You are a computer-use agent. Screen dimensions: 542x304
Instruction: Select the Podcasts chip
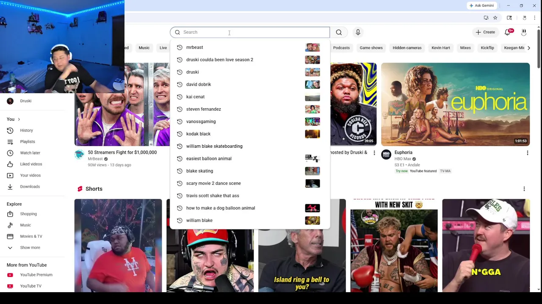pos(341,48)
